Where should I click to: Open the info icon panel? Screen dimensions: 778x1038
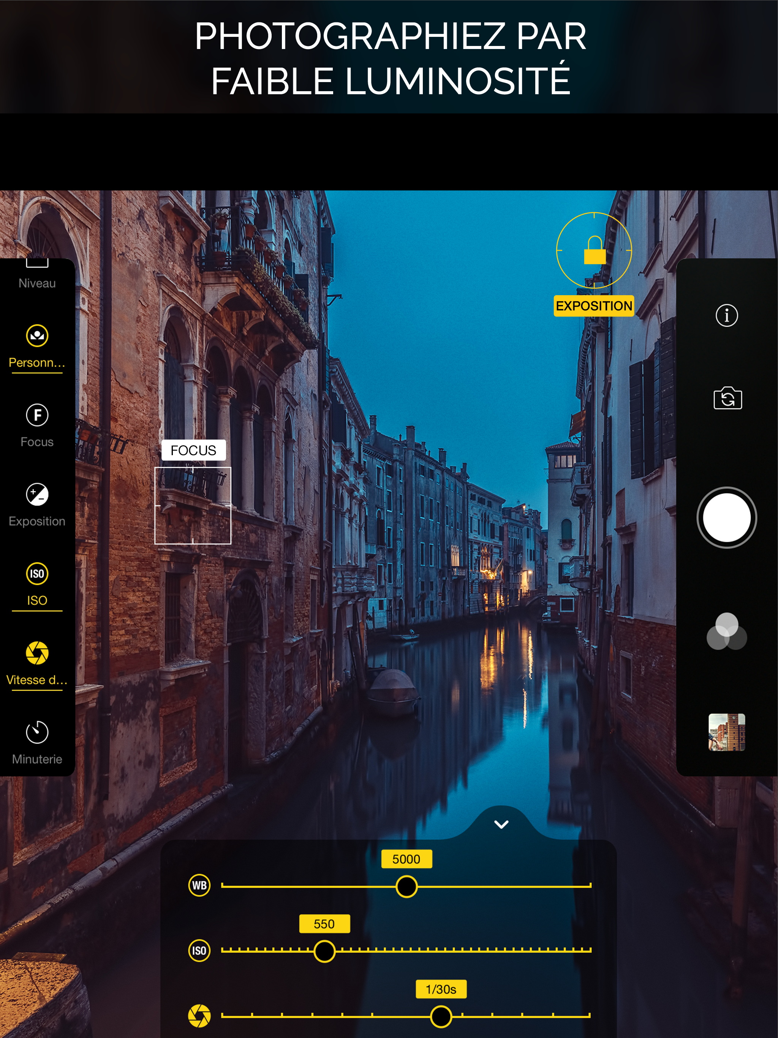pos(726,315)
